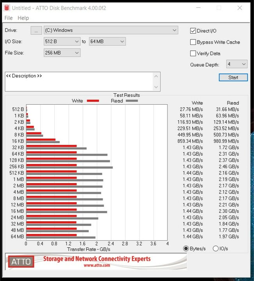
Task: Click the 27.76 MB/s write value
Action: (191, 109)
